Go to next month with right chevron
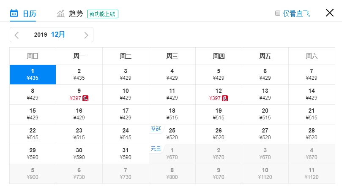 (86, 35)
